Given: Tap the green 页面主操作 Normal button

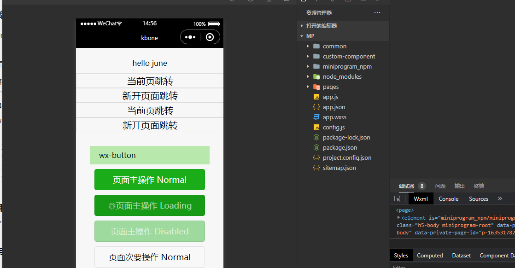Looking at the screenshot, I should point(149,180).
